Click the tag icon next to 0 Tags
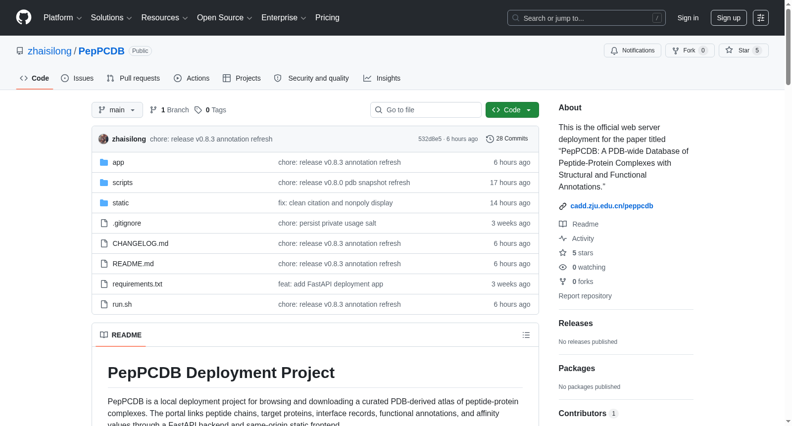Viewport: 792px width, 426px height. coord(198,110)
